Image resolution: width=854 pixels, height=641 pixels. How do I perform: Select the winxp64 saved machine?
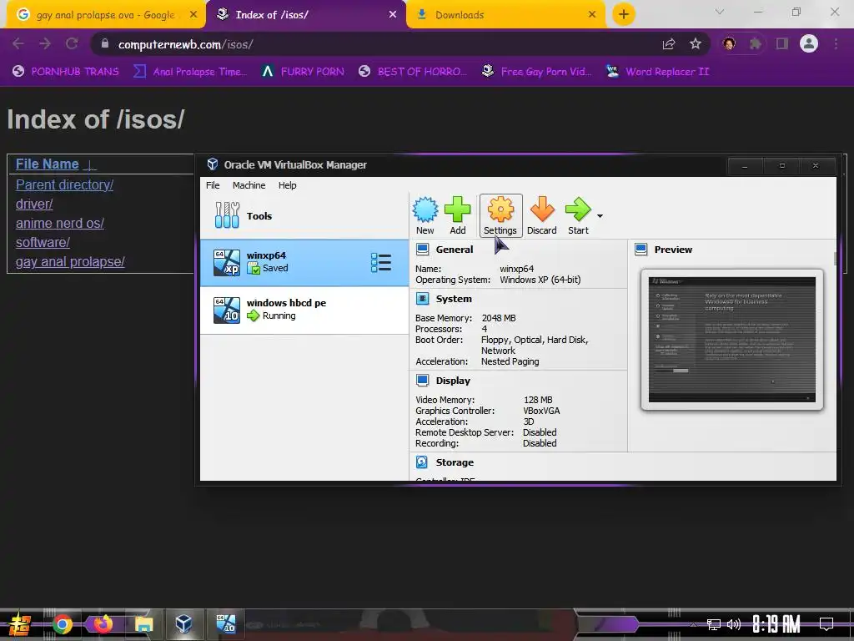tap(304, 263)
